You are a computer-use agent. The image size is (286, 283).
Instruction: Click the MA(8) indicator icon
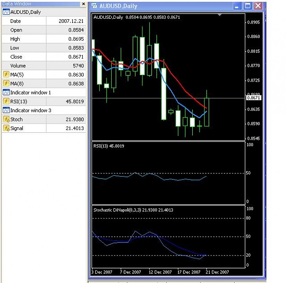tap(6, 83)
